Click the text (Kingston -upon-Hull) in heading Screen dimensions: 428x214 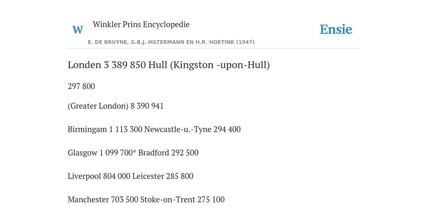220,65
